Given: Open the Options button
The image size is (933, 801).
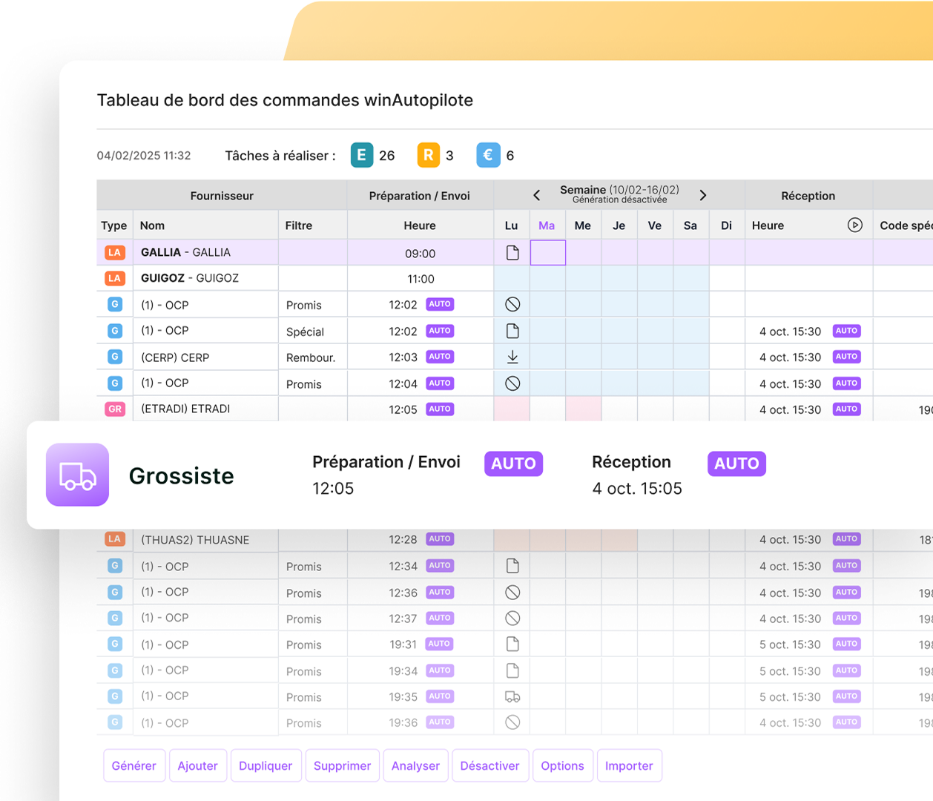Looking at the screenshot, I should 562,766.
